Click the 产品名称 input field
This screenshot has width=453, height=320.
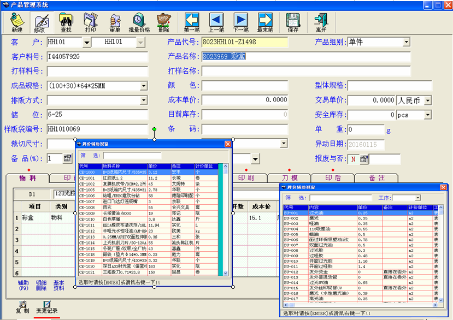tap(305, 57)
